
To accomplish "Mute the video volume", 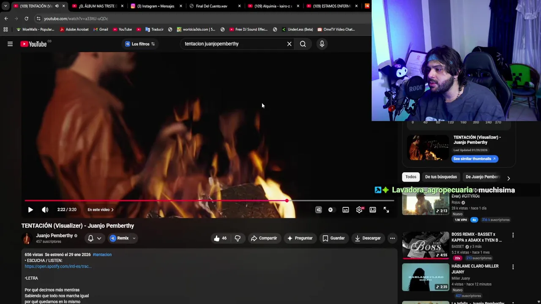I will [45, 209].
